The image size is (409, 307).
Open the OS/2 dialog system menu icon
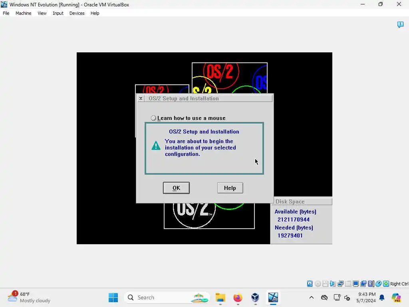point(141,98)
